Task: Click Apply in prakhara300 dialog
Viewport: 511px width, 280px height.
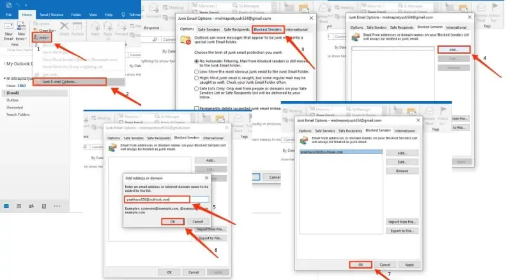Action: coord(409,265)
